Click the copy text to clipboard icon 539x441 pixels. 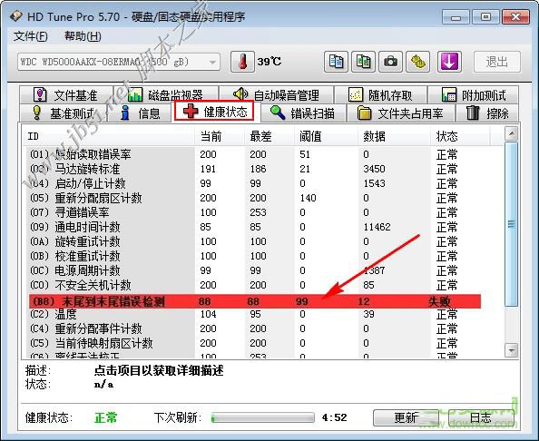[336, 62]
